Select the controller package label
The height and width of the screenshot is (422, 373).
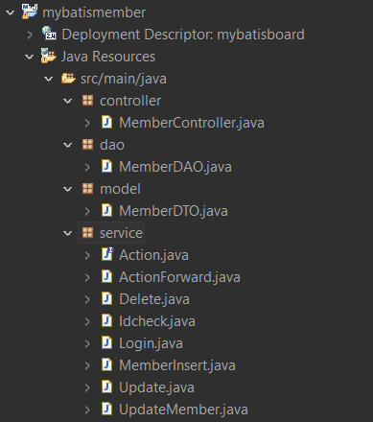click(x=130, y=101)
